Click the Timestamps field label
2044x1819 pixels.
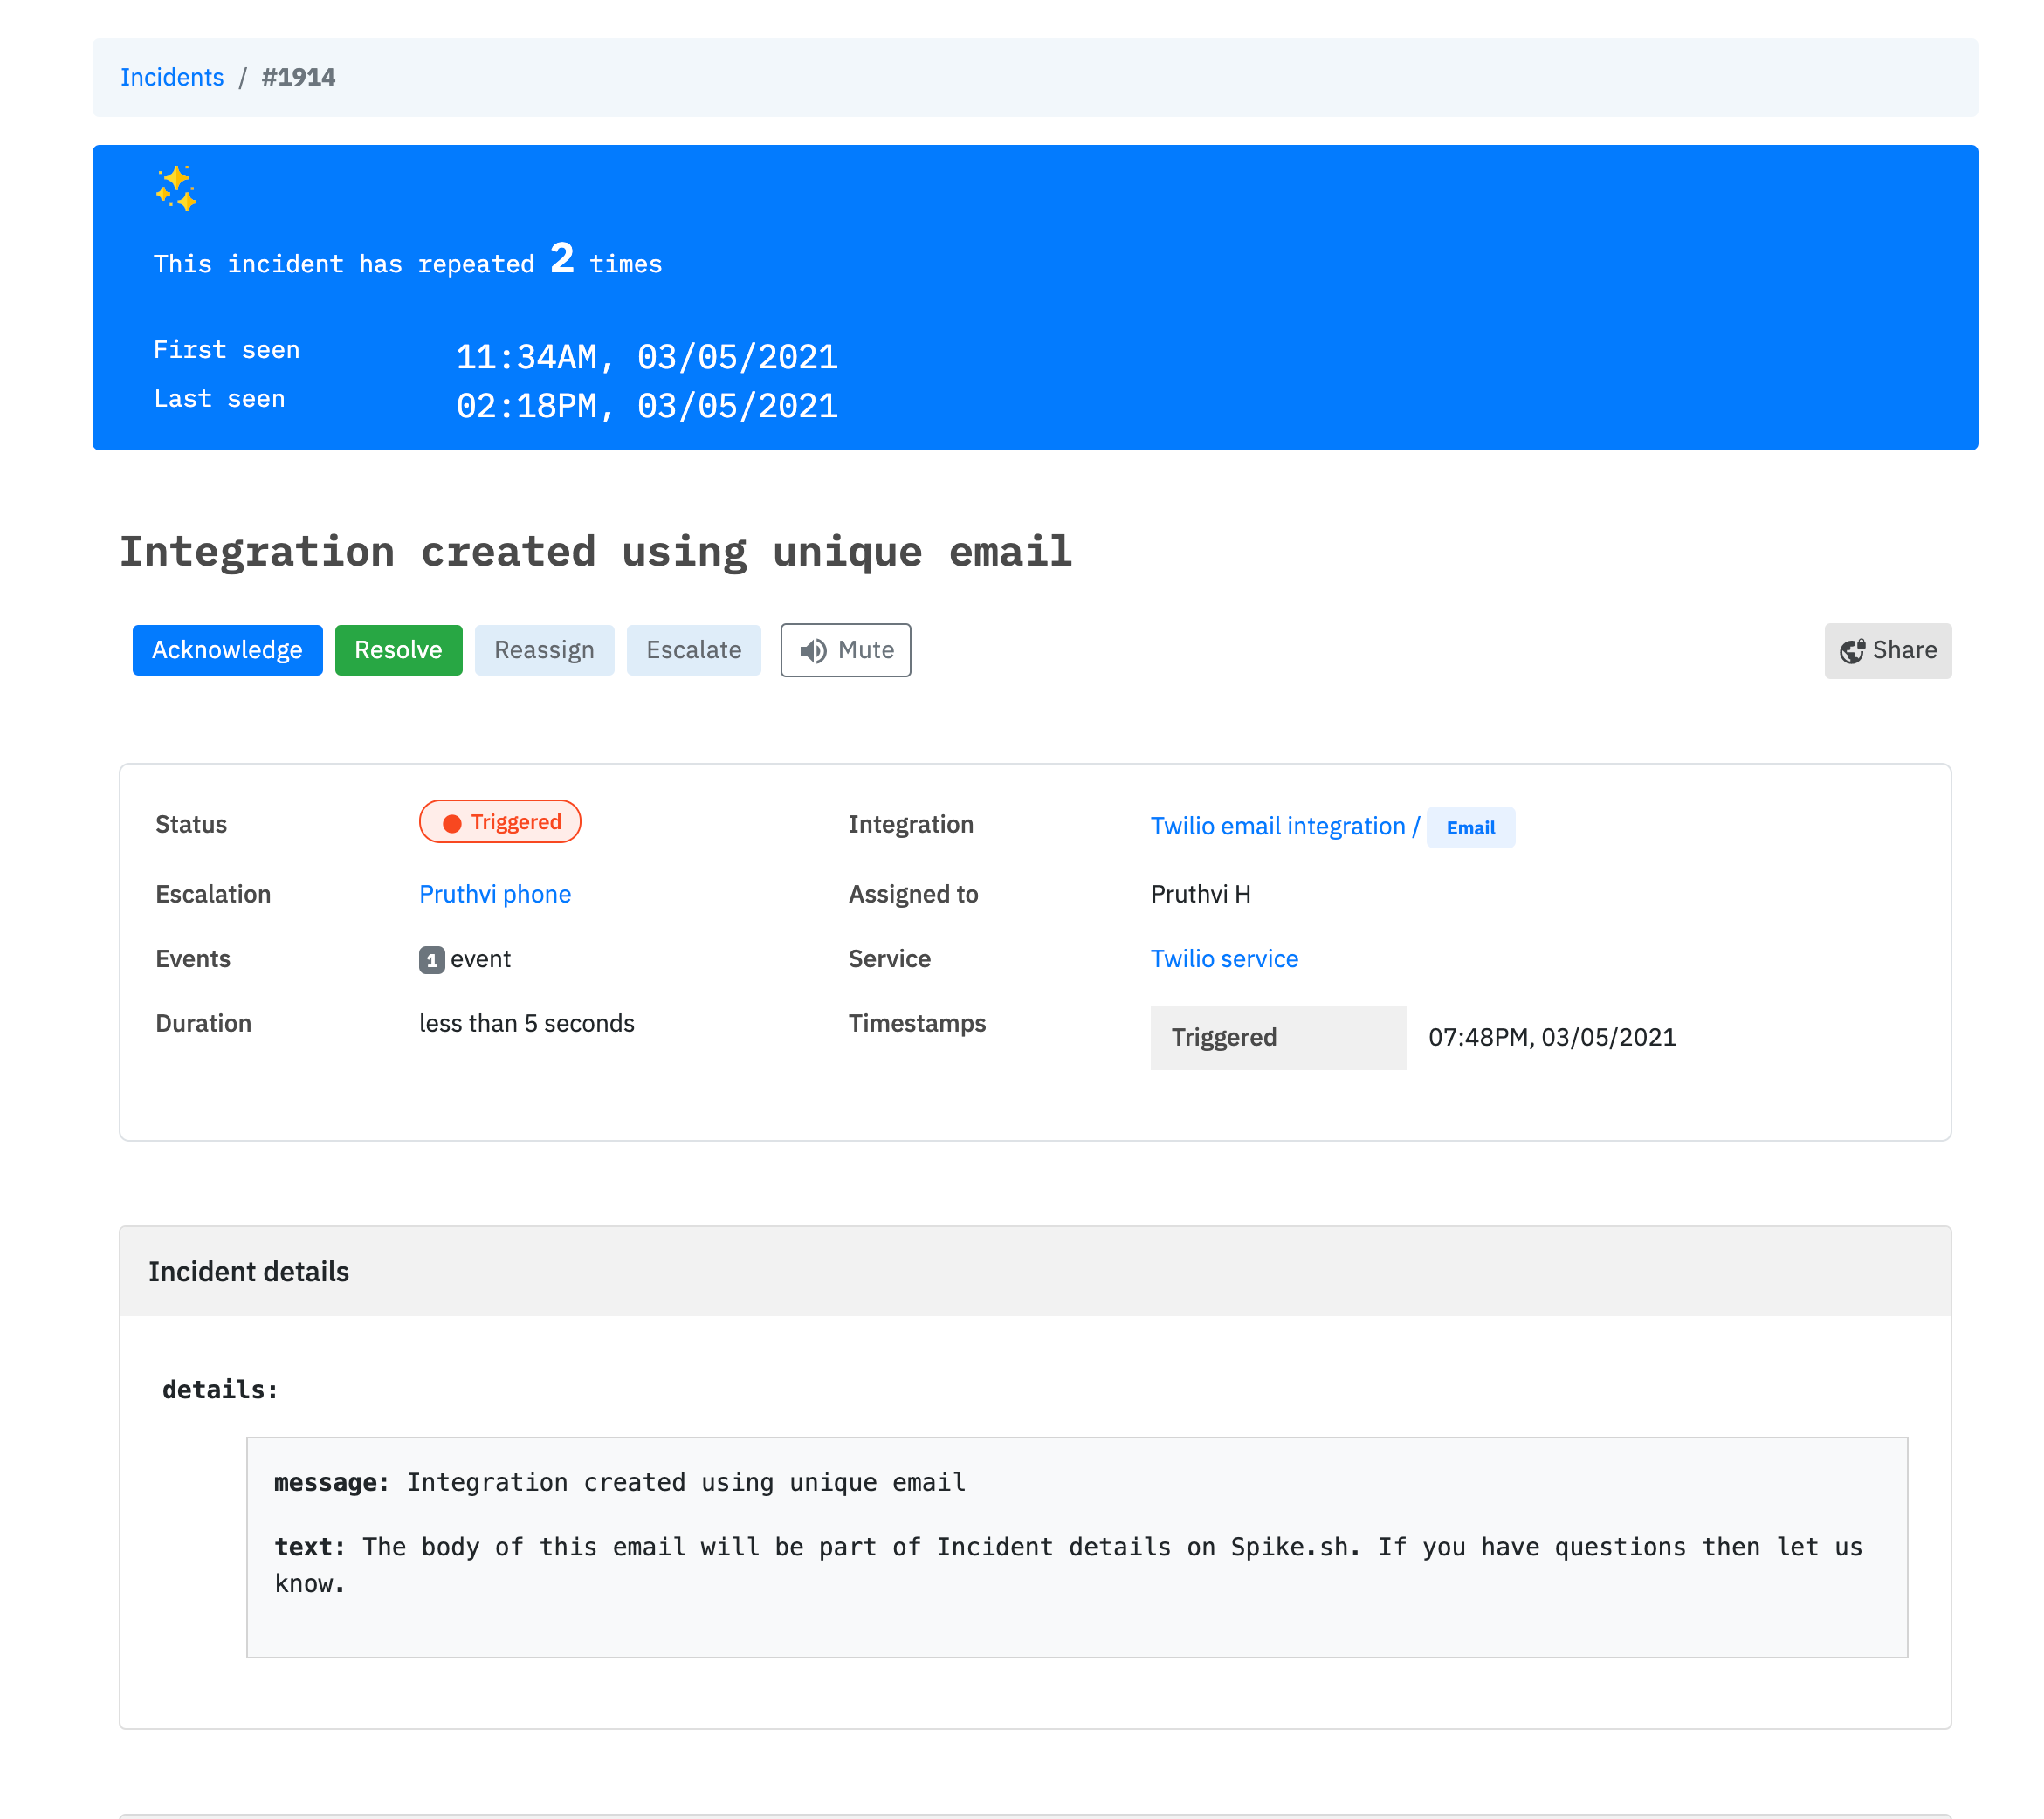tap(917, 1024)
